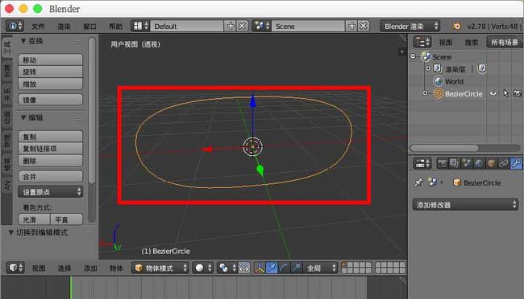Expand the BezierCircle tree item
This screenshot has height=299, width=524.
pyautogui.click(x=425, y=93)
